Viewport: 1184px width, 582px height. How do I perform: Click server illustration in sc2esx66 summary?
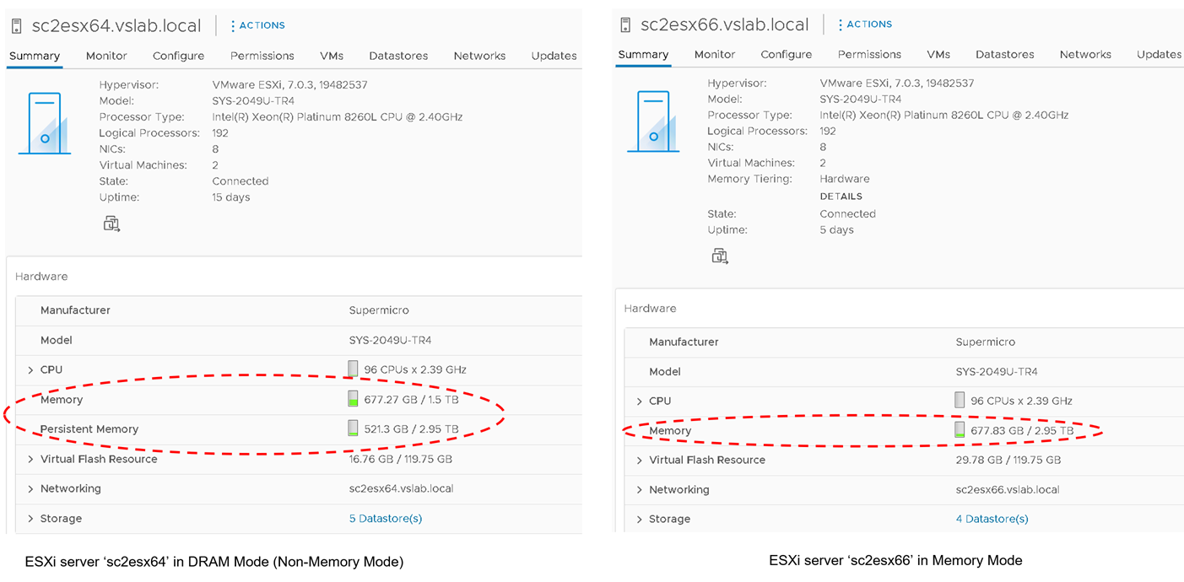653,121
